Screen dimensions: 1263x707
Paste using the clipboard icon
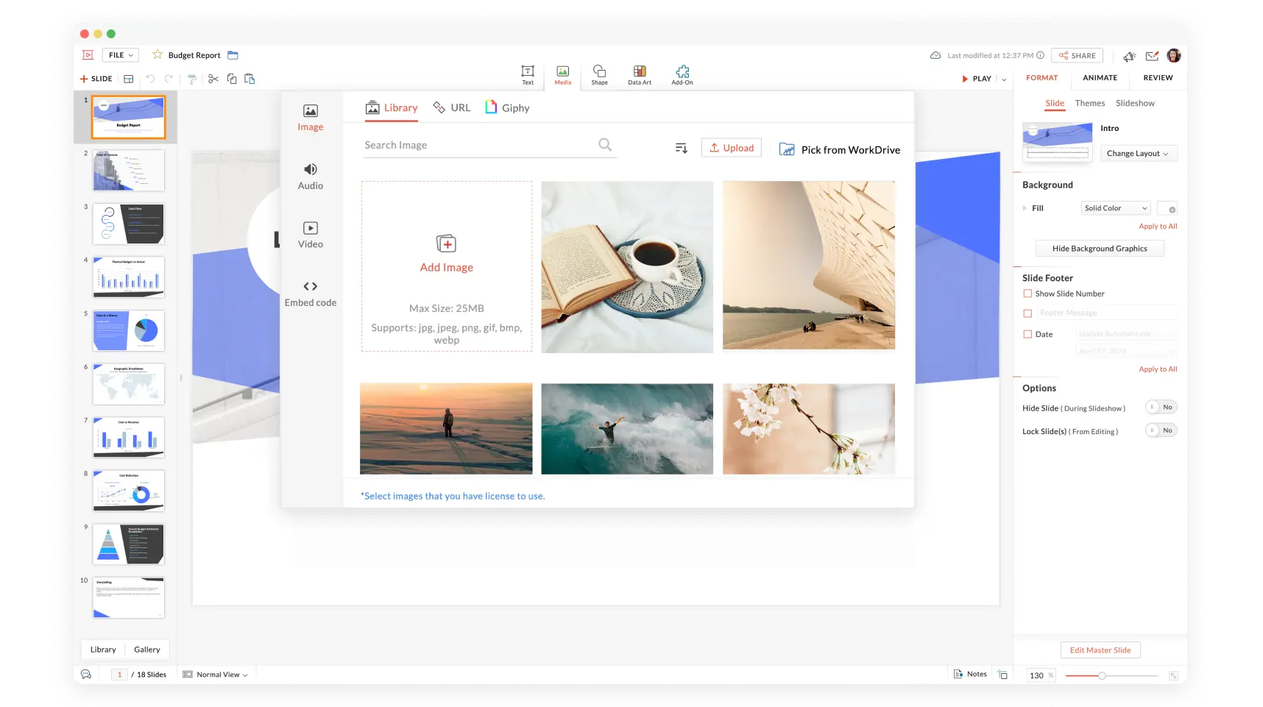[x=250, y=79]
